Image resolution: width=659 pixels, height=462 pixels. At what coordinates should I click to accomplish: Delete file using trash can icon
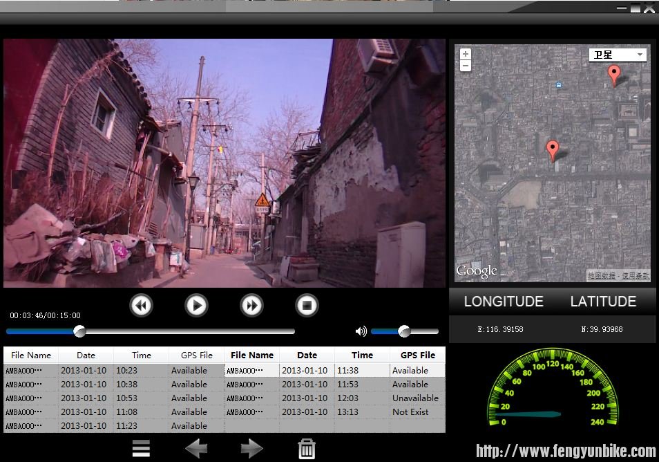[307, 448]
